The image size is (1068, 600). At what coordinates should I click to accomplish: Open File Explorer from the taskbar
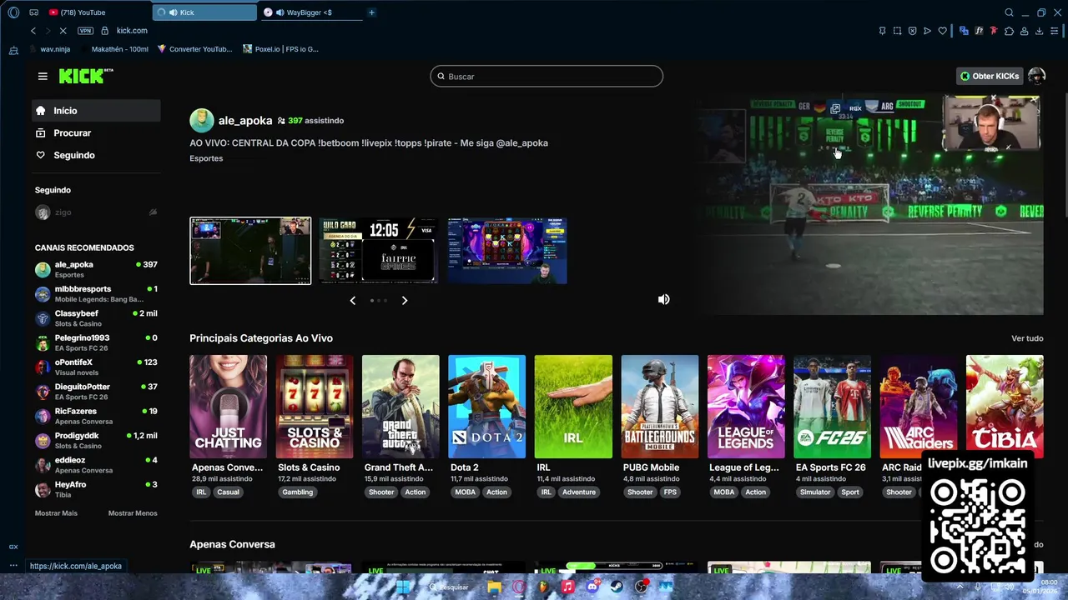pyautogui.click(x=495, y=587)
